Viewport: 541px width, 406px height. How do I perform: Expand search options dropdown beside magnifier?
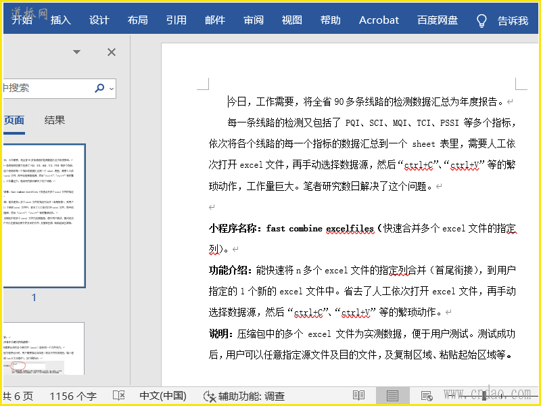pos(112,88)
